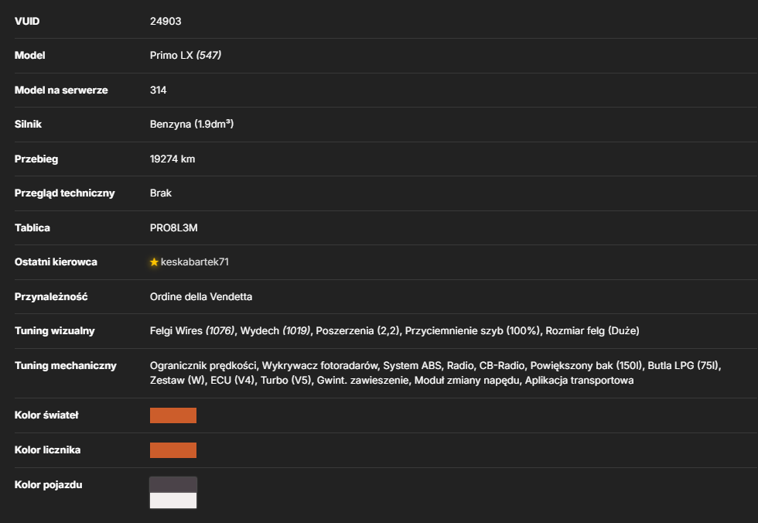The image size is (758, 523).
Task: Click the Tuning mechaniczny label
Action: coord(66,365)
